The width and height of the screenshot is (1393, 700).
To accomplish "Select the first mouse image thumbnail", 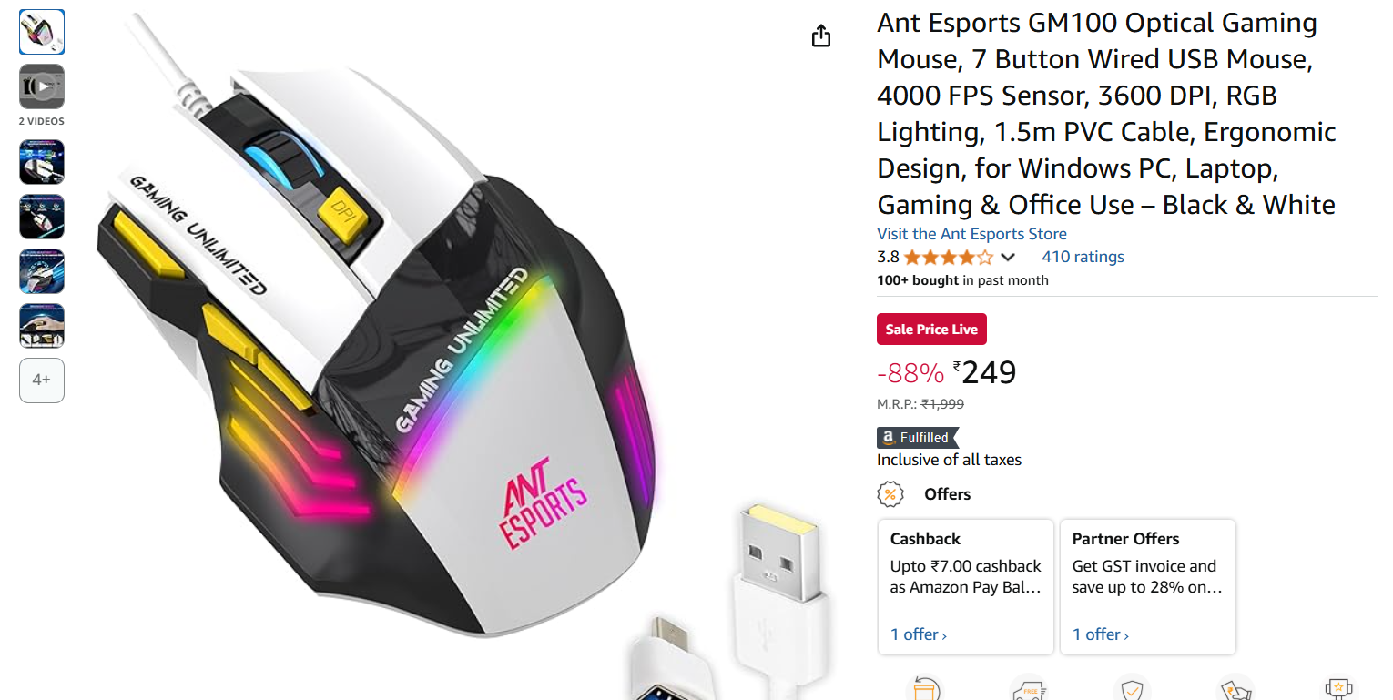I will click(x=42, y=32).
